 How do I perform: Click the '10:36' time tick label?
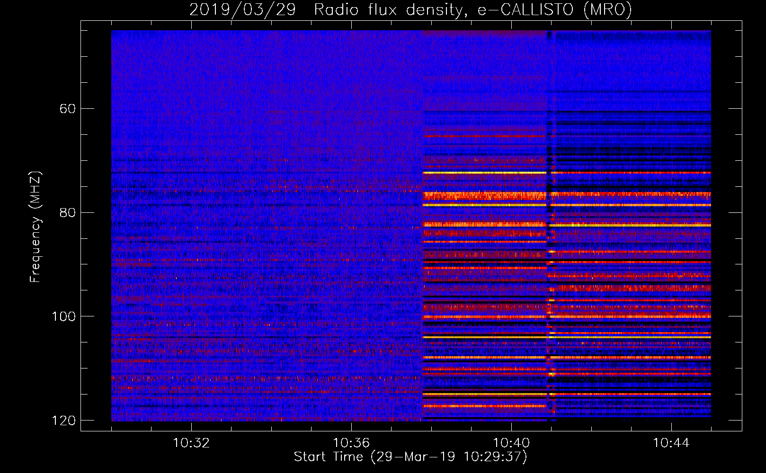pos(351,443)
